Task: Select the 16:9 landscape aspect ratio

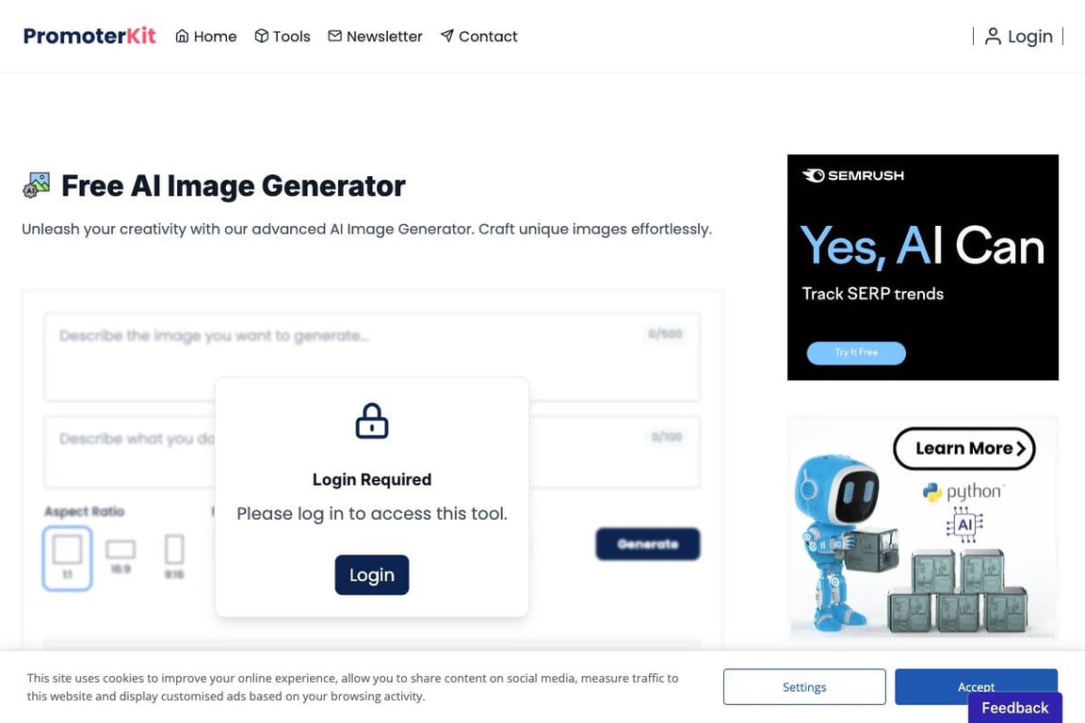Action: click(121, 556)
